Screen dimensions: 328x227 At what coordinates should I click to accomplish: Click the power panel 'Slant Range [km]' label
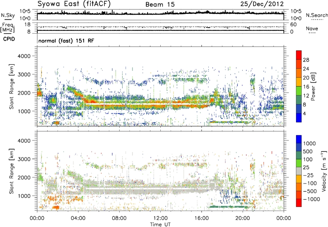tap(11, 86)
